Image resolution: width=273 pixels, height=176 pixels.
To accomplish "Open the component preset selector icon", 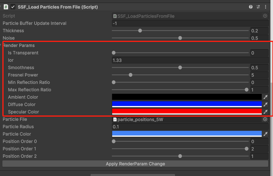I will tap(258, 7).
